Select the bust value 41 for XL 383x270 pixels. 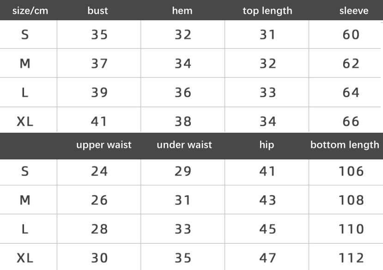99,122
